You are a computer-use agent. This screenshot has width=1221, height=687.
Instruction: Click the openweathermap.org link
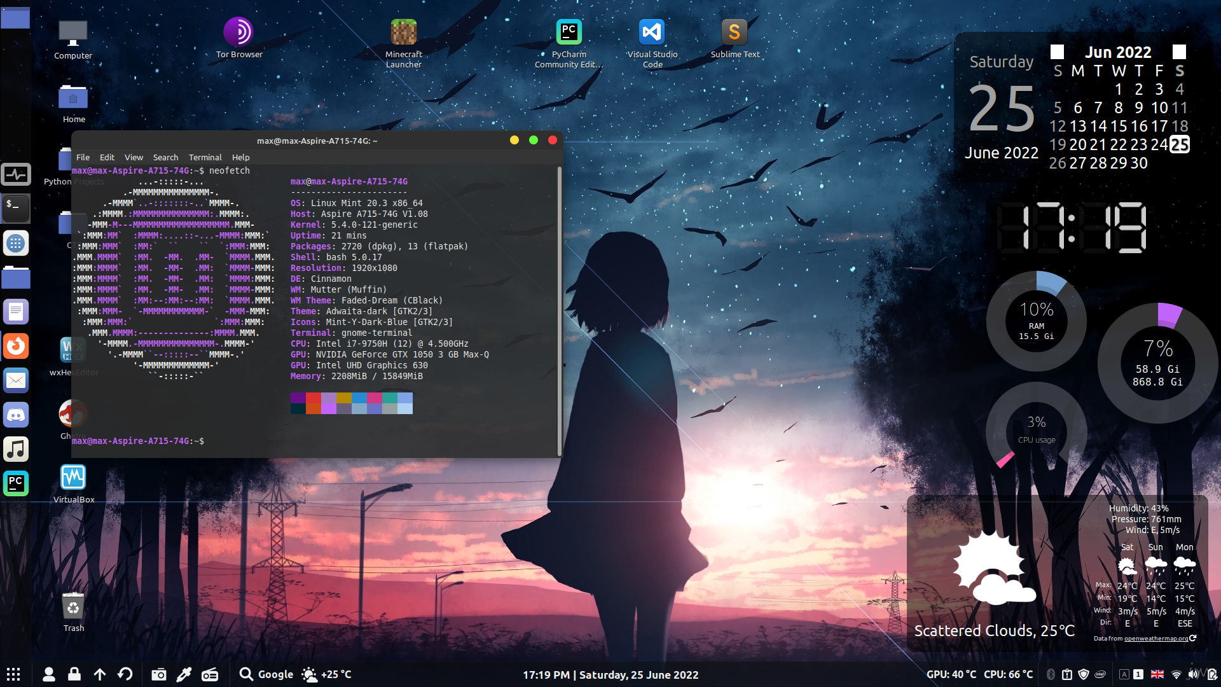pos(1155,638)
